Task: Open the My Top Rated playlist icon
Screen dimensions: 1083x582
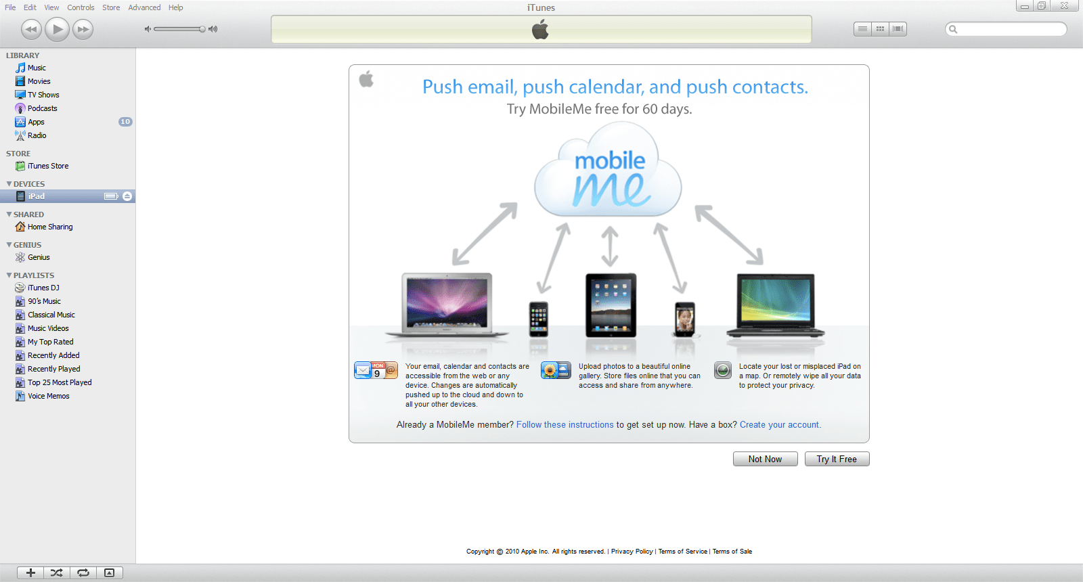Action: point(20,342)
